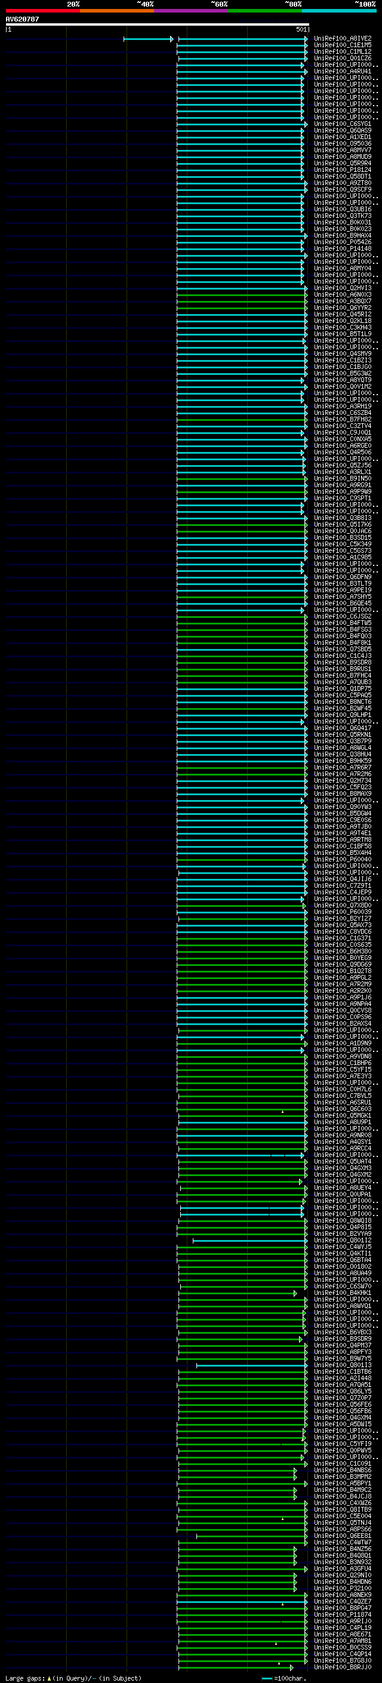The width and height of the screenshot is (382, 1683).
Task: Select hit label UniRef100_Q2HVI3
Action: pos(343,288)
